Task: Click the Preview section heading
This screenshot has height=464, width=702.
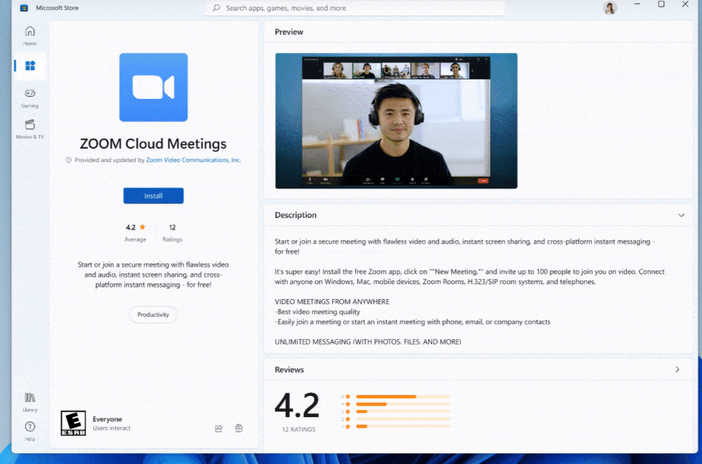Action: 289,32
